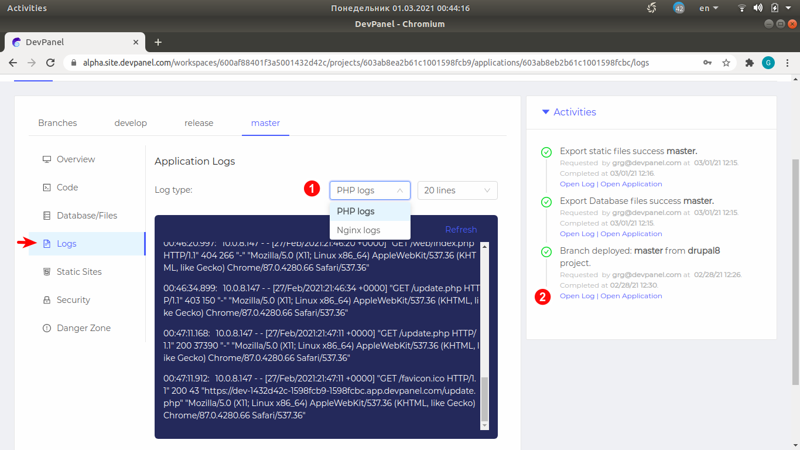Click the volume icon in the system tray

pos(759,8)
